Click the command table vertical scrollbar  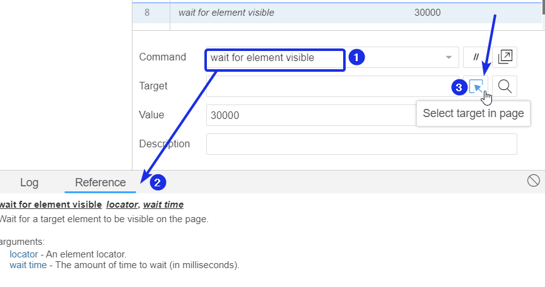tap(543, 15)
